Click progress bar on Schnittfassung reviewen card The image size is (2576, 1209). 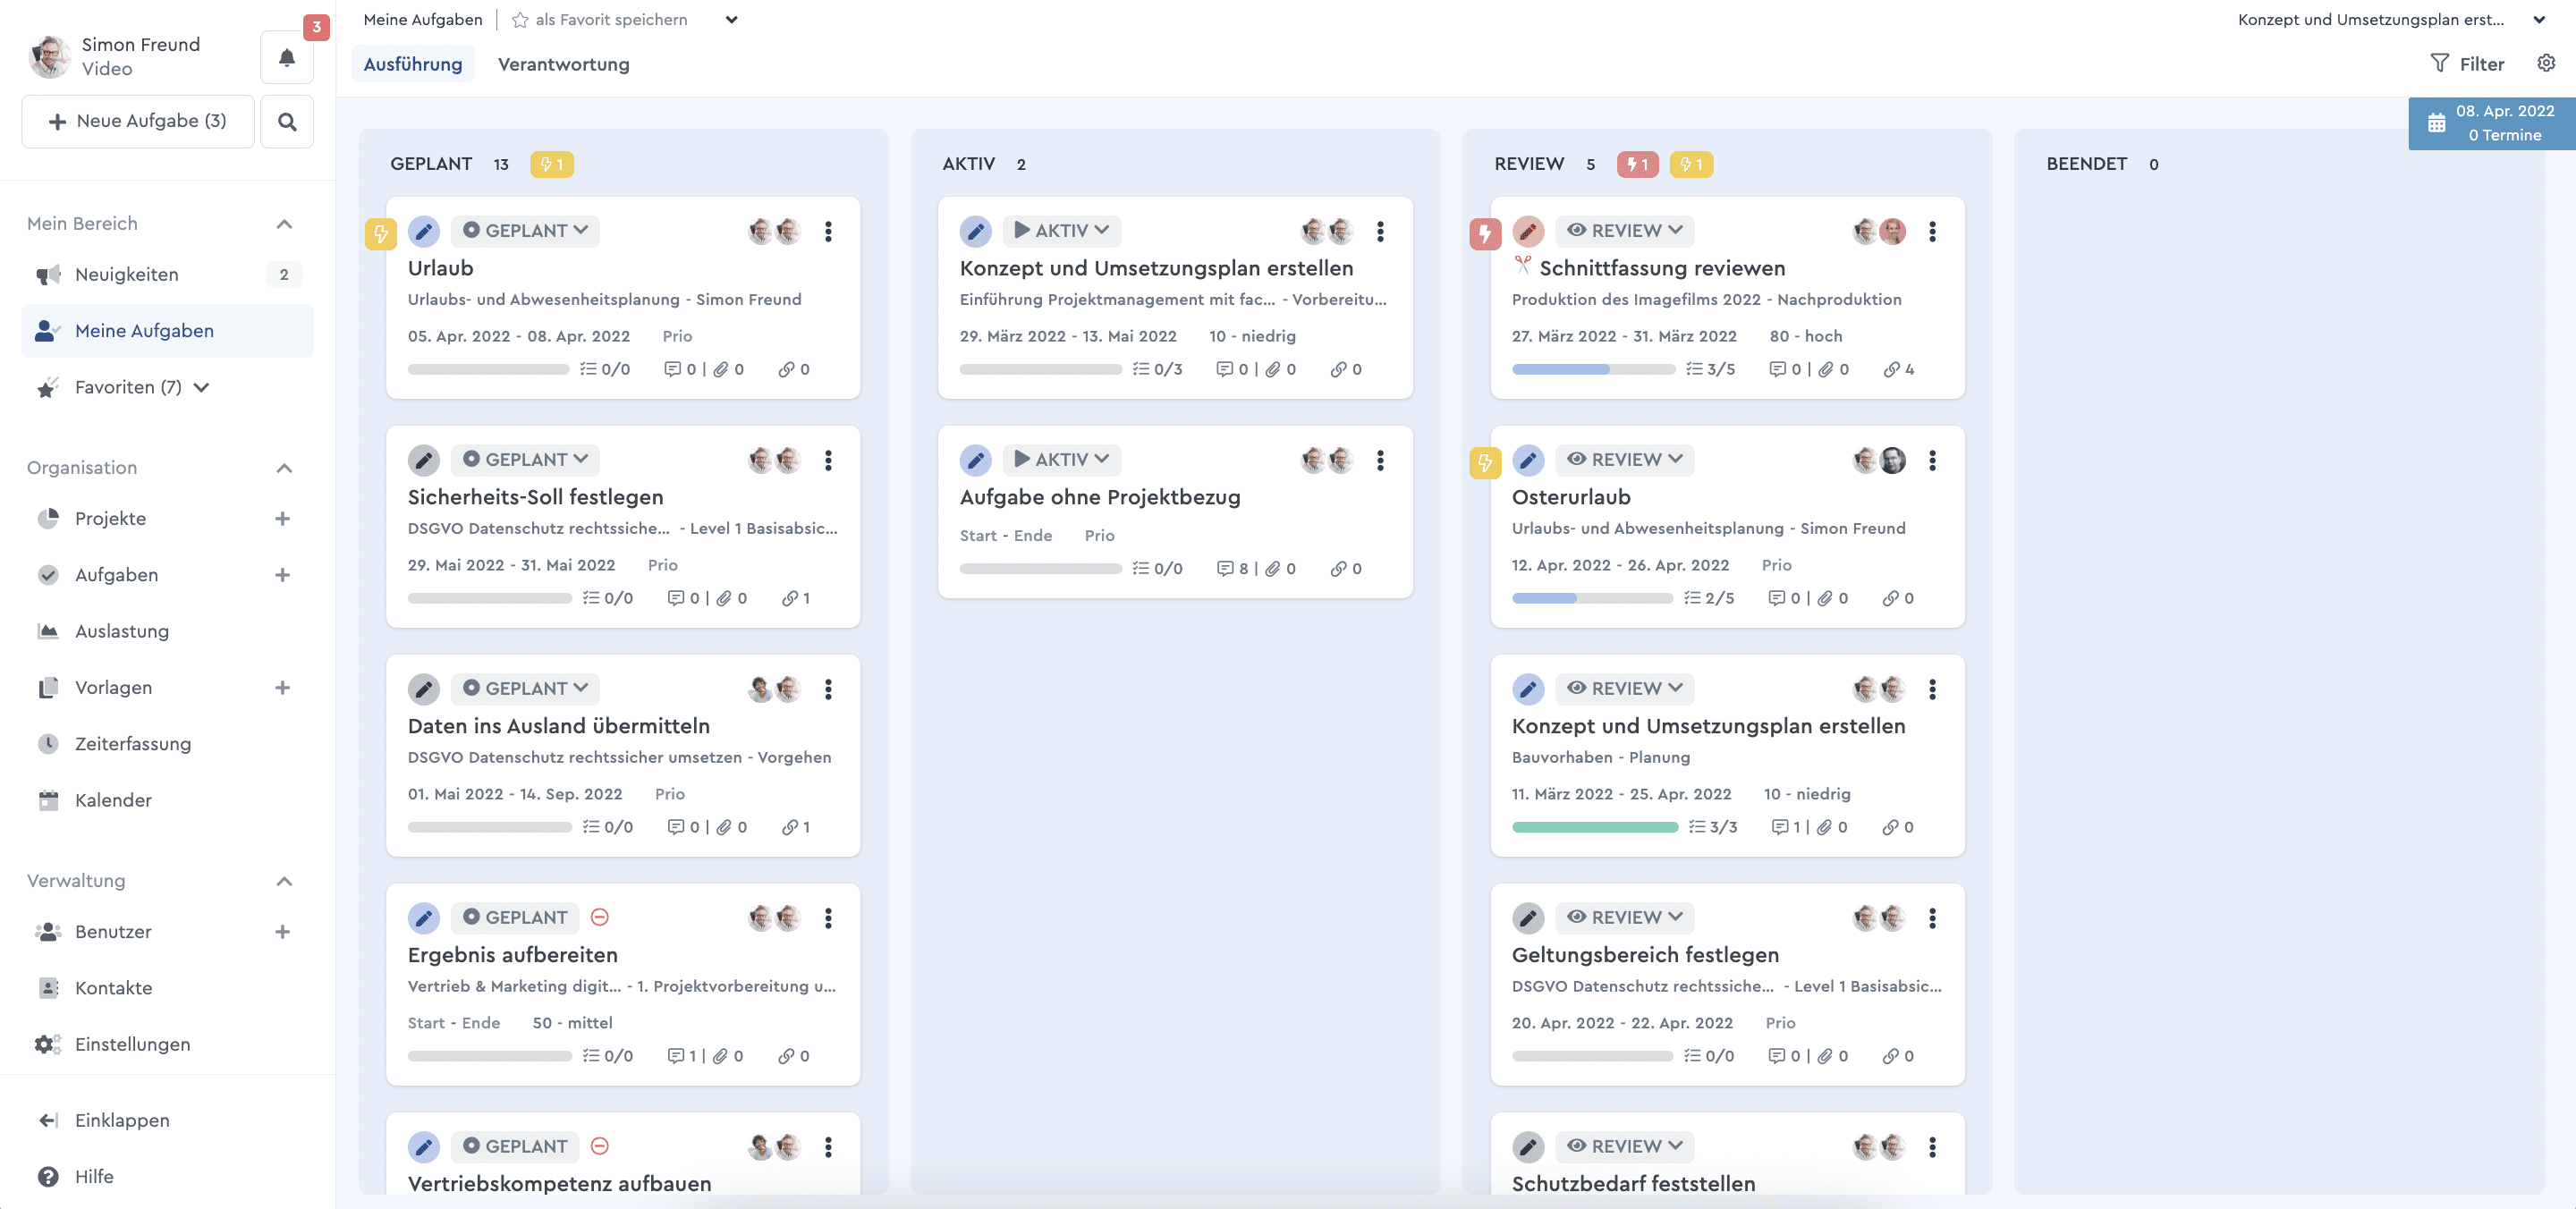click(x=1593, y=370)
